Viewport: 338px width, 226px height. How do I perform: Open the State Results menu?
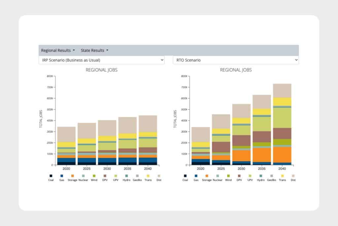tap(94, 51)
